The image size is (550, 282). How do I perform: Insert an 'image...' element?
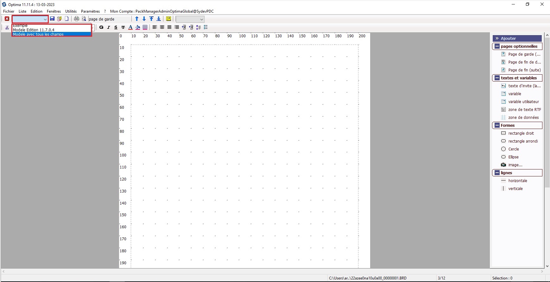click(x=512, y=165)
